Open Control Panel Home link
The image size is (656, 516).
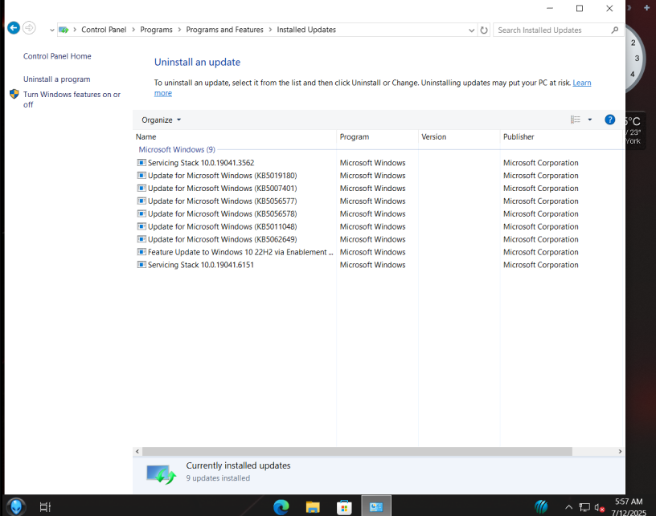tap(57, 56)
